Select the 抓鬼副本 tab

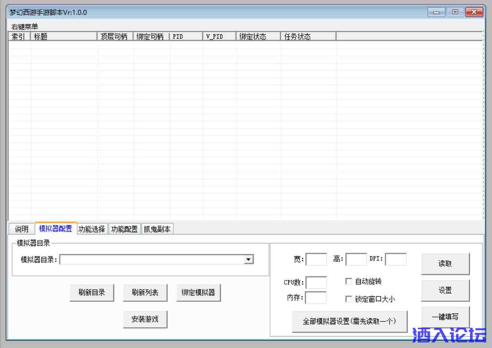click(157, 229)
